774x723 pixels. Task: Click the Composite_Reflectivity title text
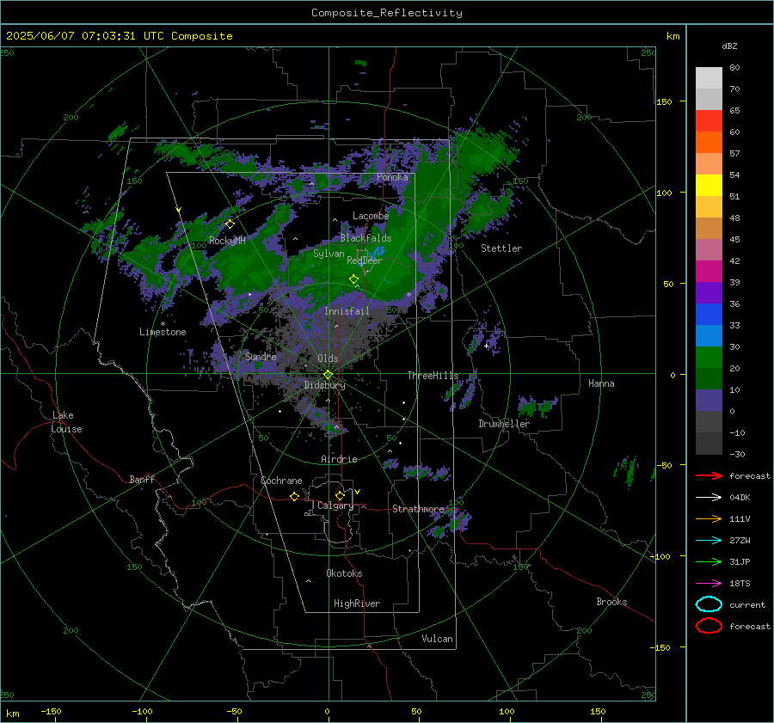tap(386, 13)
